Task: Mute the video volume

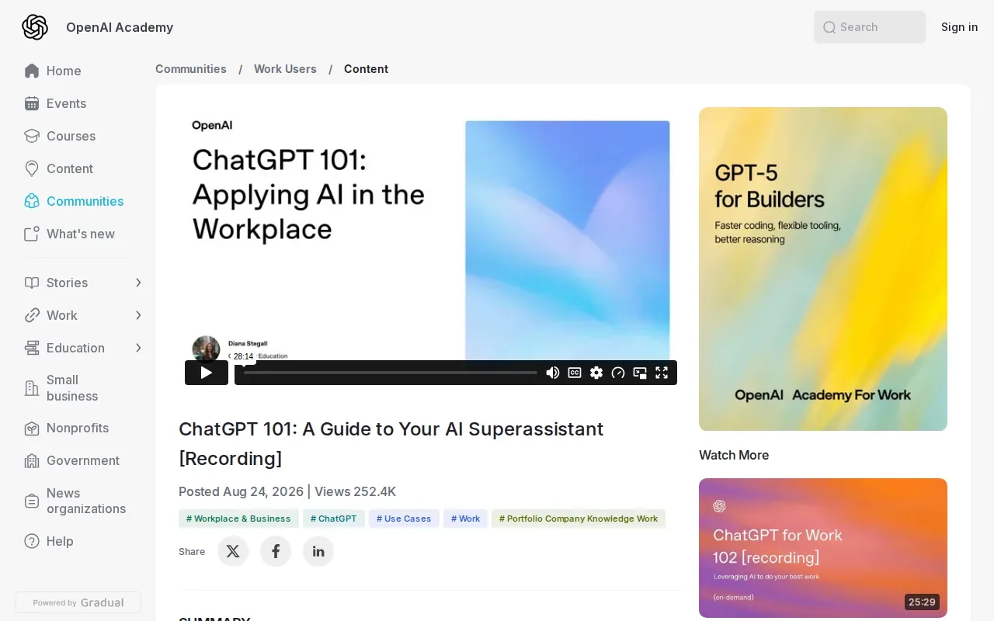Action: click(x=553, y=373)
